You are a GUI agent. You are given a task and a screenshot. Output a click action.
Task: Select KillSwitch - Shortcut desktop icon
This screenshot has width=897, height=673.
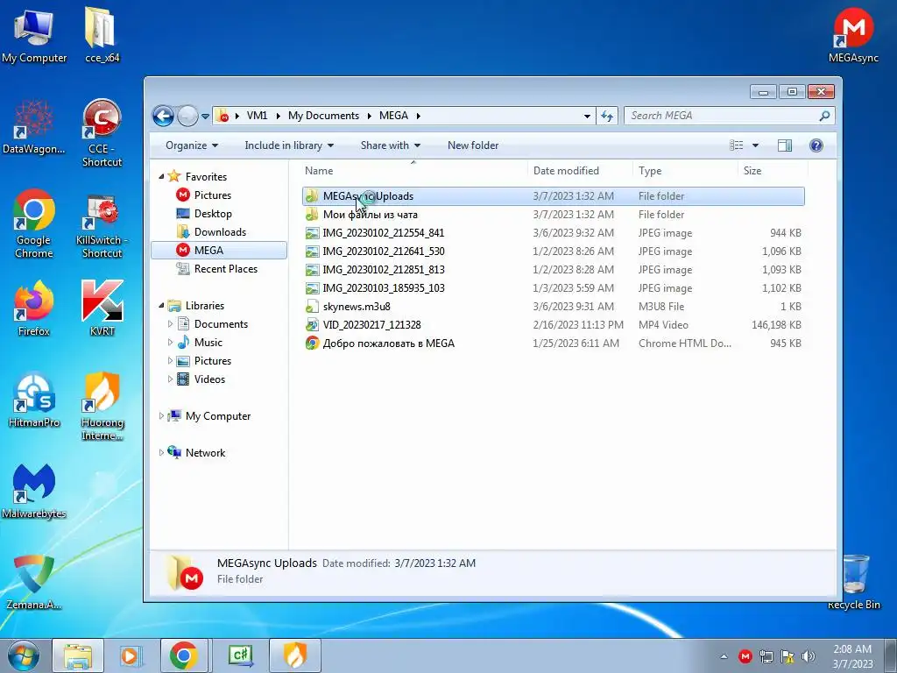pos(102,224)
